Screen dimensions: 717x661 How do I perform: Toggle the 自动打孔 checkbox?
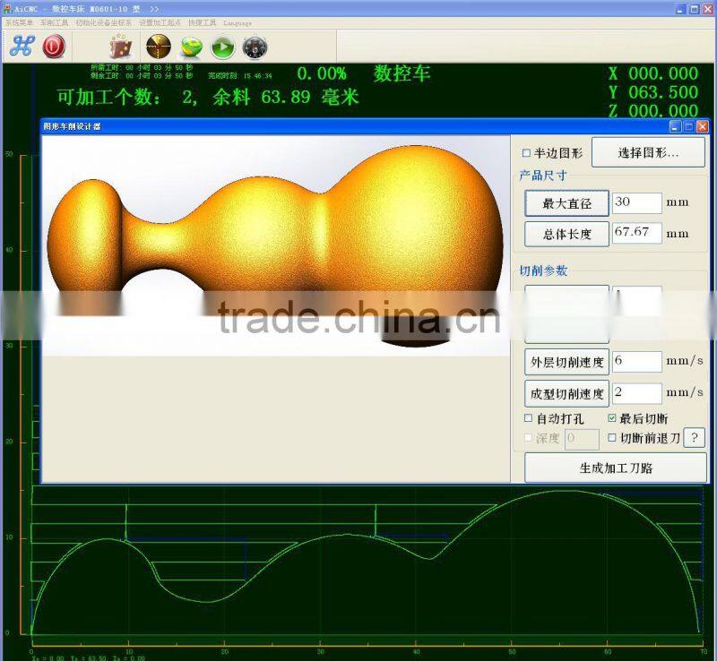[x=528, y=418]
